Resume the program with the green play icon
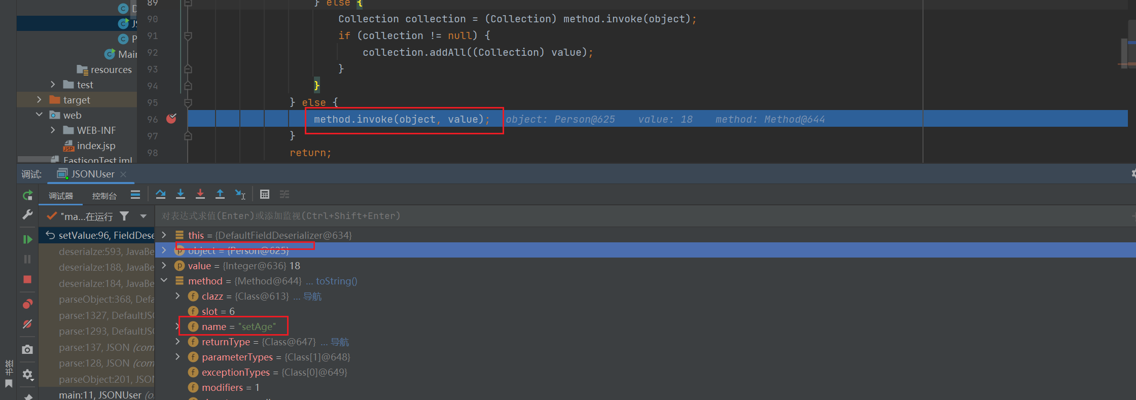 27,239
